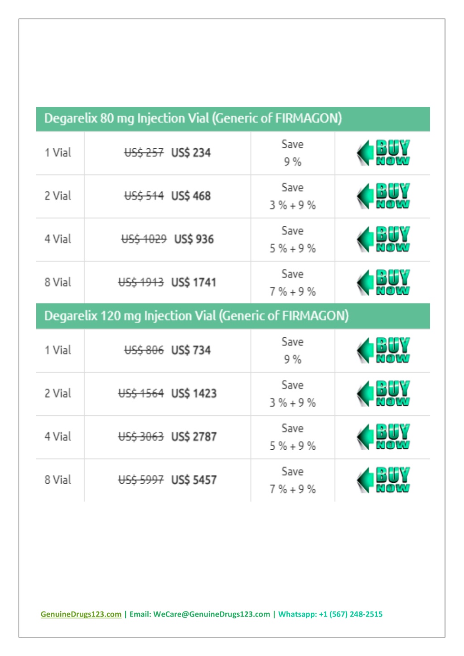
Task: Click Buy Now for 80 mg 2 Vial
Action: pos(383,196)
